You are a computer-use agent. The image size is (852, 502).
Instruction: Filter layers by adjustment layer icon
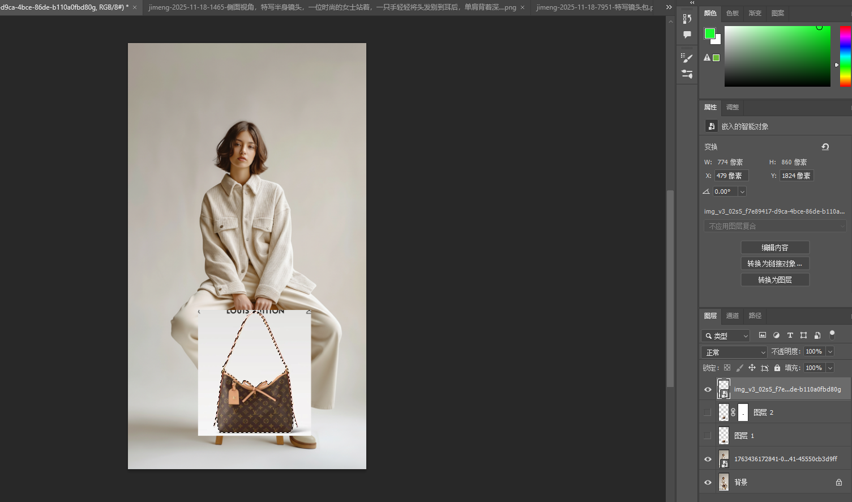pyautogui.click(x=776, y=335)
